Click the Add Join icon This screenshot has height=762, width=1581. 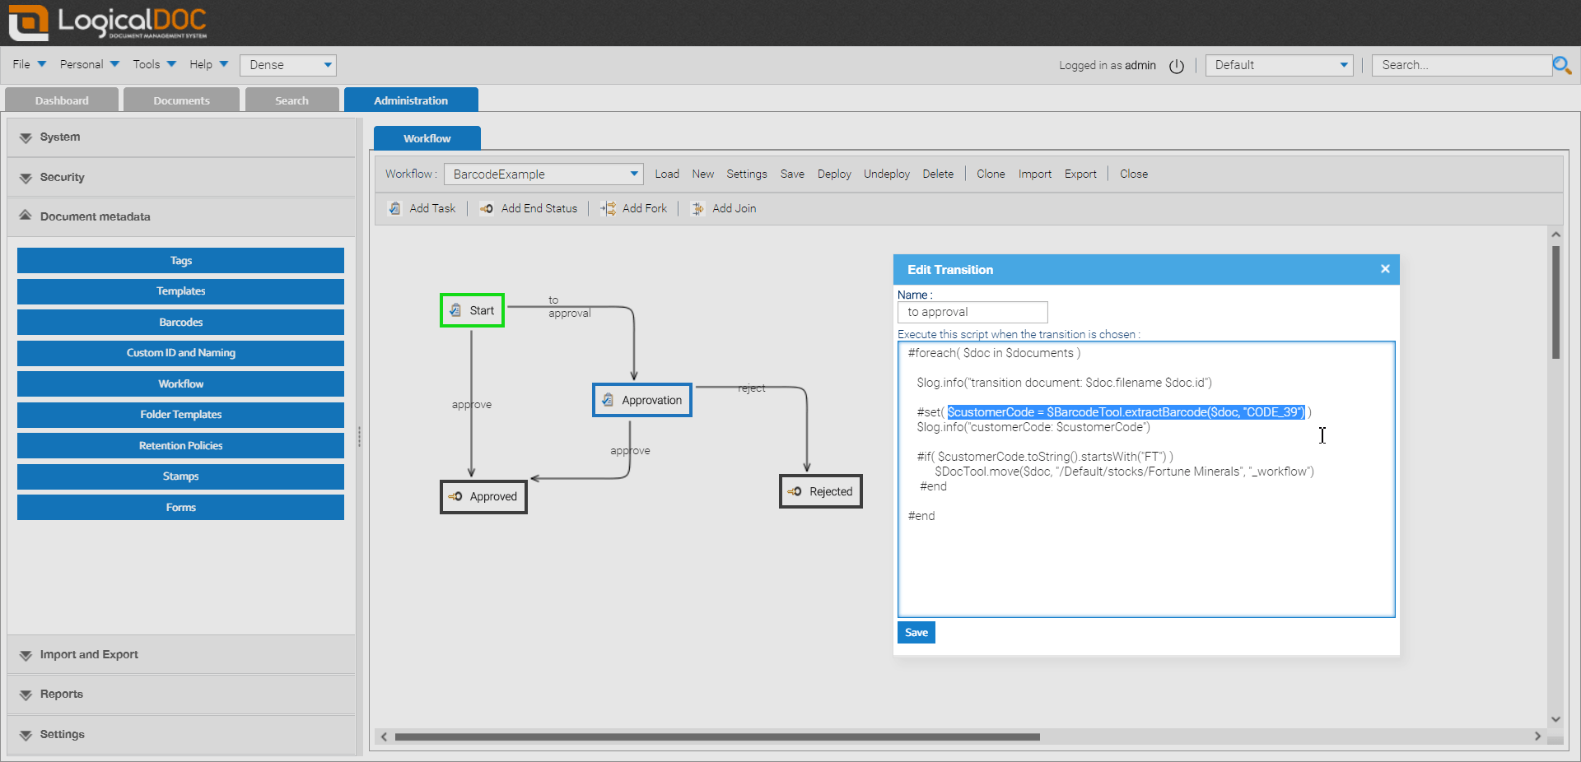(697, 208)
